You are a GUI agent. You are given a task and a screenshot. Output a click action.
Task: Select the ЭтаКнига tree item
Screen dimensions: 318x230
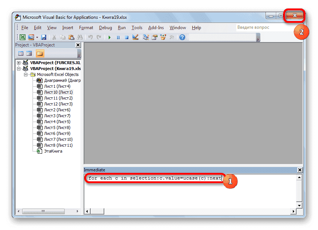click(53, 151)
